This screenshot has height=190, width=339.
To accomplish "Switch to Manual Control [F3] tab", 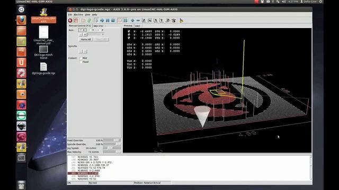I will [80, 26].
